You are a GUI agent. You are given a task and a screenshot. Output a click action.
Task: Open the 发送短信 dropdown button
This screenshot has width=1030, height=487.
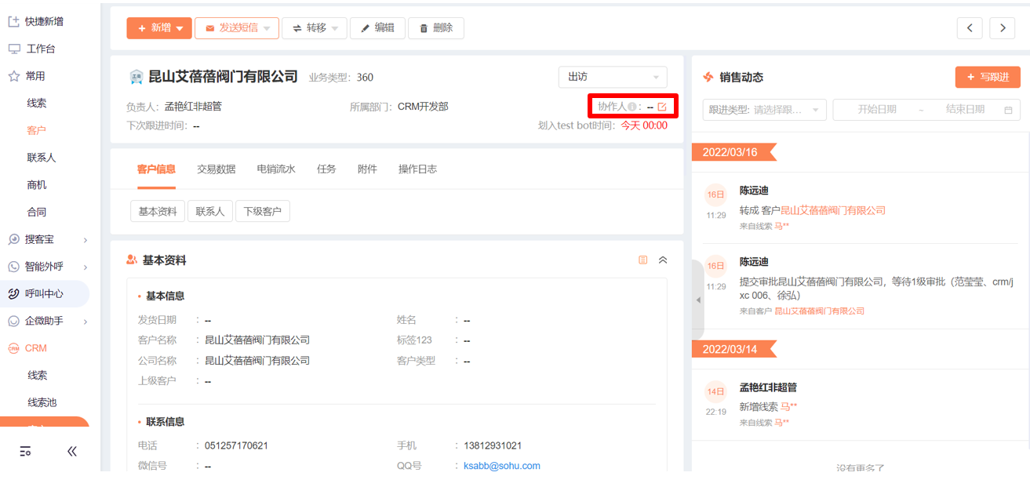point(237,28)
